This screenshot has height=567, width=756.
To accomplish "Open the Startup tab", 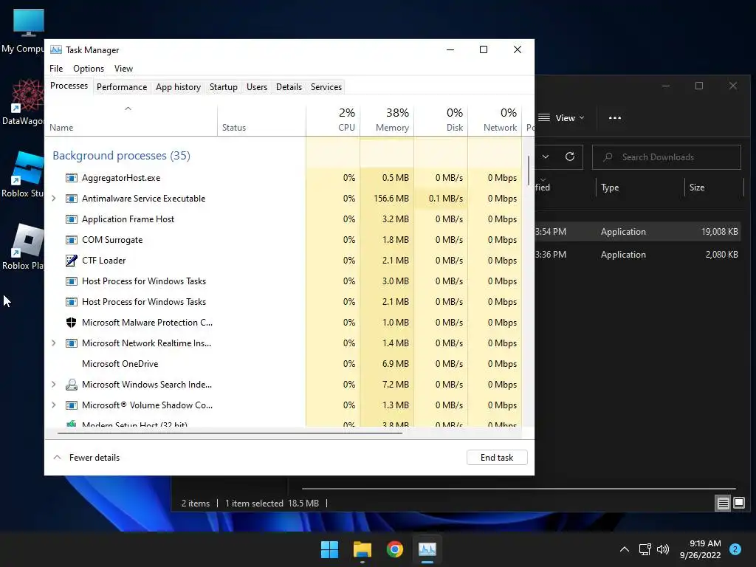I will pyautogui.click(x=223, y=87).
